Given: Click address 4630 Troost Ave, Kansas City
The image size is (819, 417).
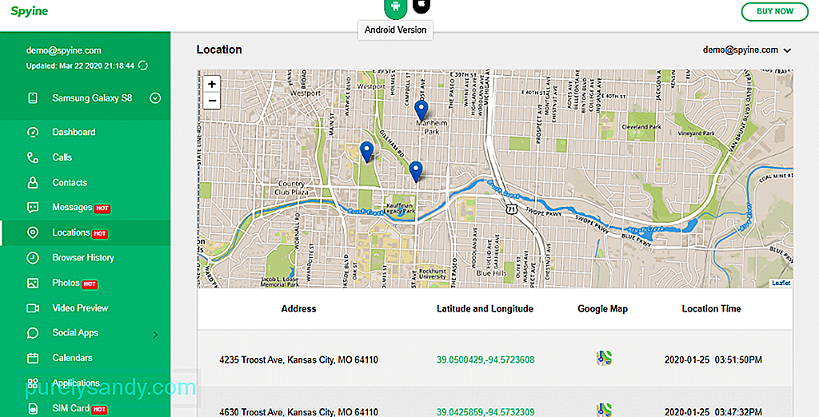Looking at the screenshot, I should [298, 411].
